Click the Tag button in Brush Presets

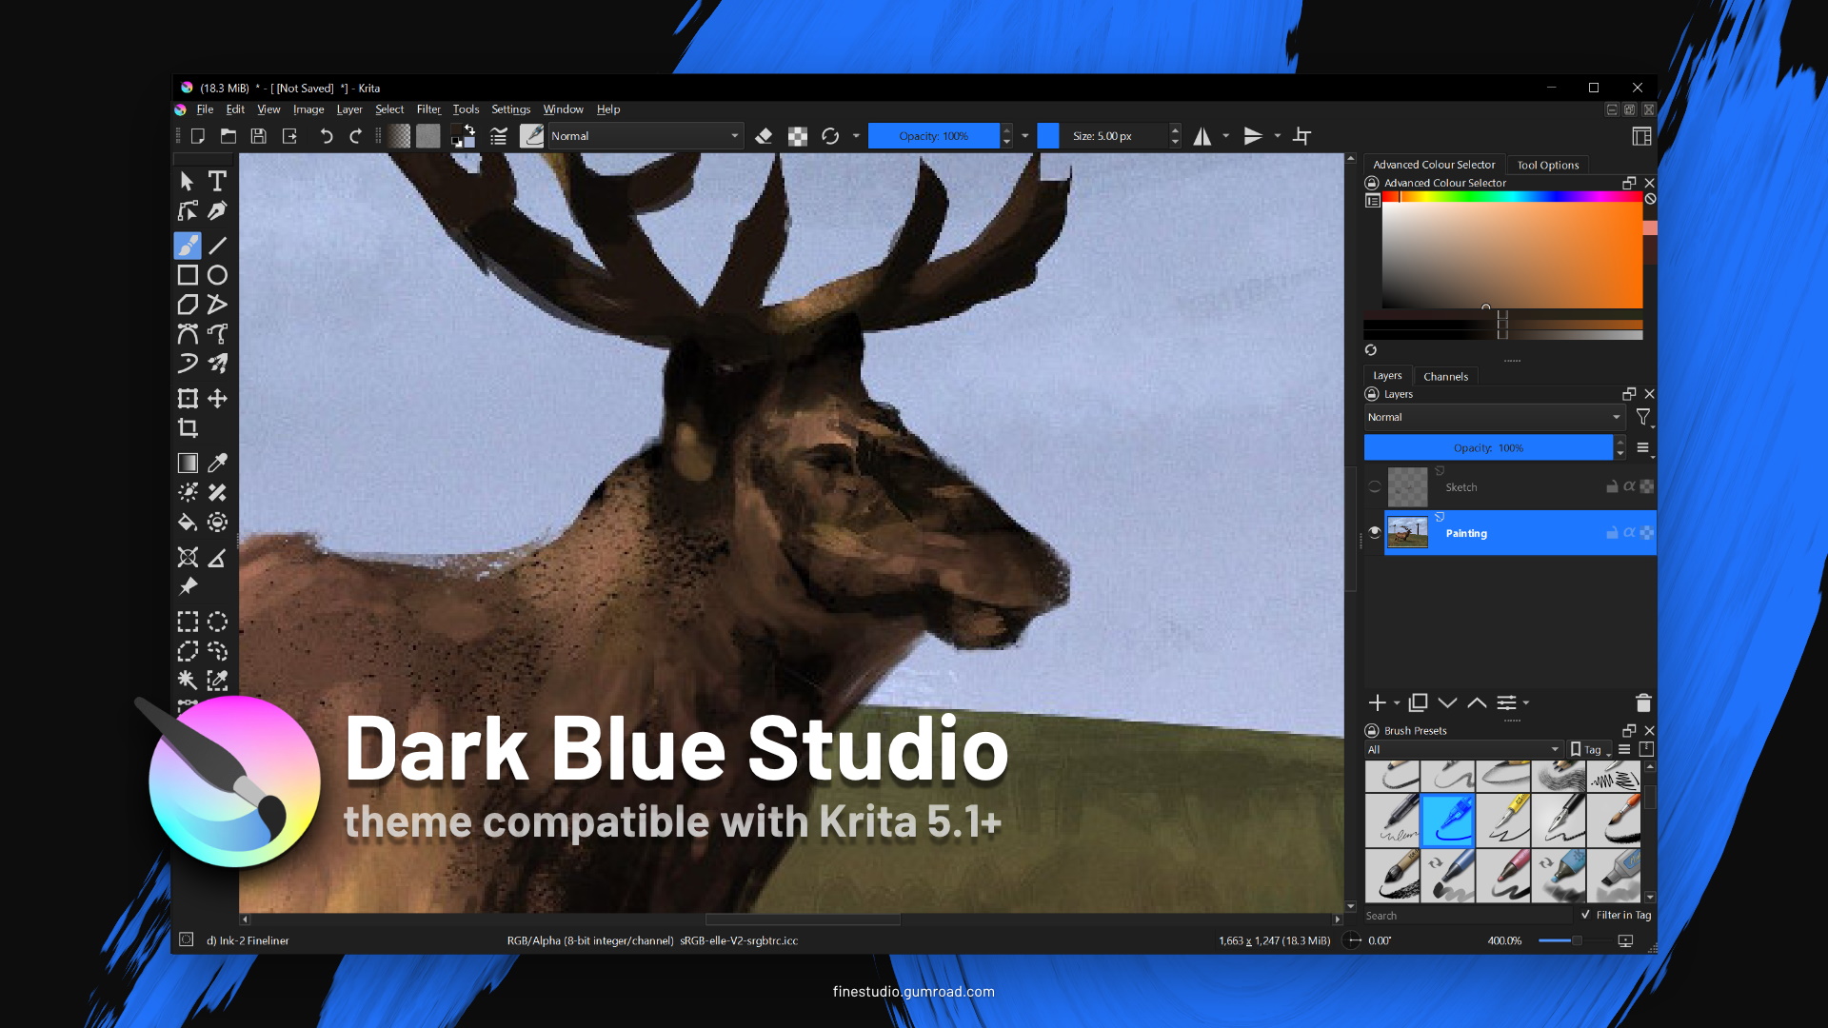click(x=1587, y=749)
